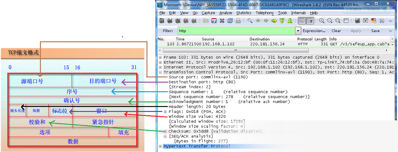
Task: Open the list capture interfaces icon
Action: point(162,21)
